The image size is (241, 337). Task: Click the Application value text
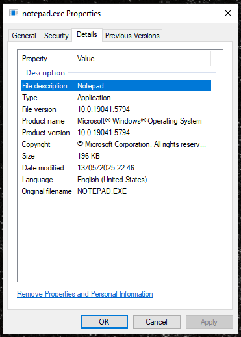[x=94, y=98]
